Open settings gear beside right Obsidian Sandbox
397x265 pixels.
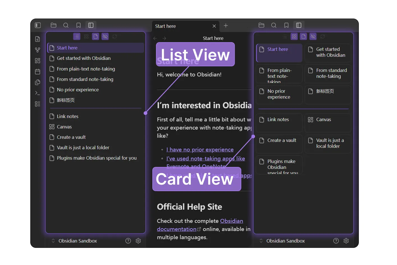point(346,241)
